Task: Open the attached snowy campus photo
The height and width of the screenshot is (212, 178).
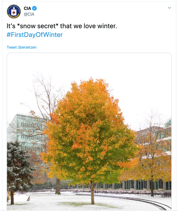Action: point(89,131)
